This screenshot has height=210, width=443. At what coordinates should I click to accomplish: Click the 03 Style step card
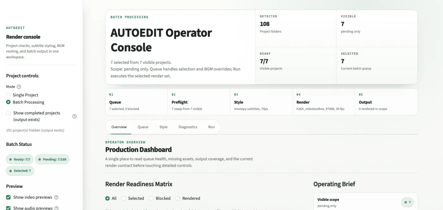(261, 102)
